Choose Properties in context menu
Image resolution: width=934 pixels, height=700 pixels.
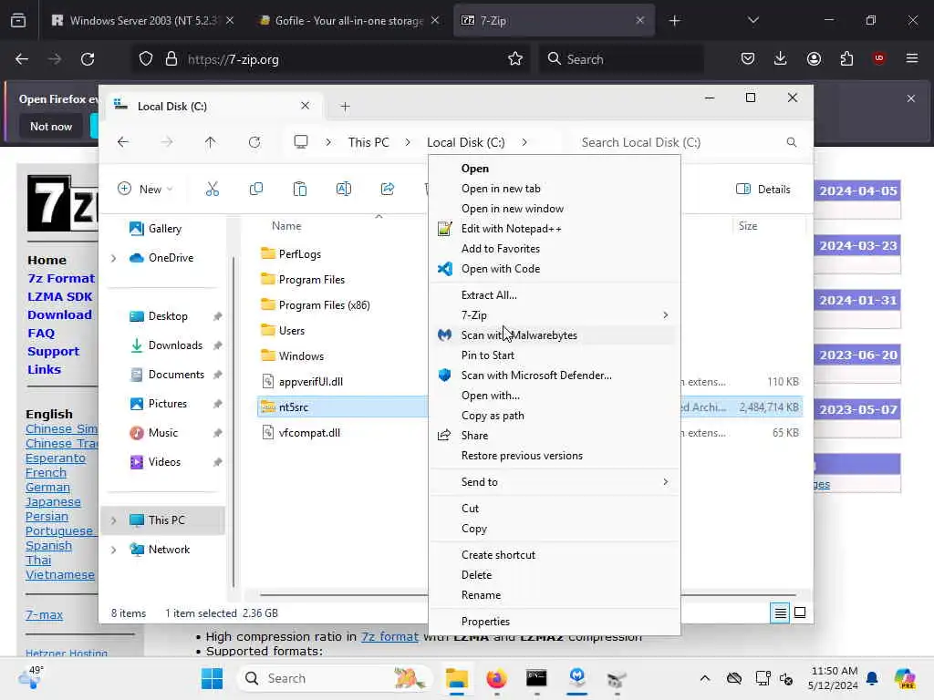(555, 622)
